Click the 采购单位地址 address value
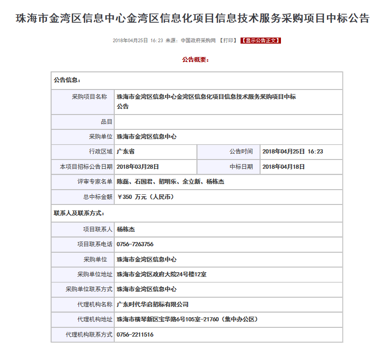 point(162,274)
